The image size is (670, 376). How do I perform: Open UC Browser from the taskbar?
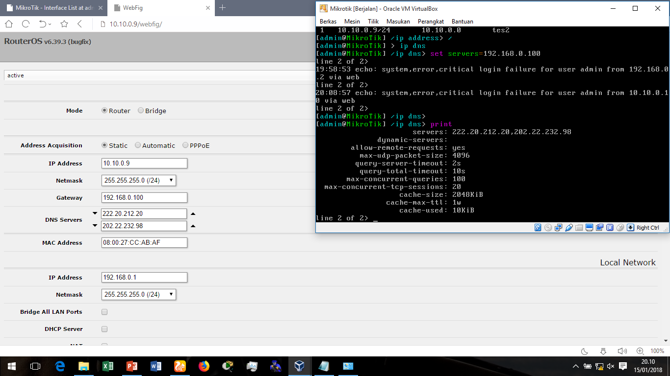tap(180, 366)
